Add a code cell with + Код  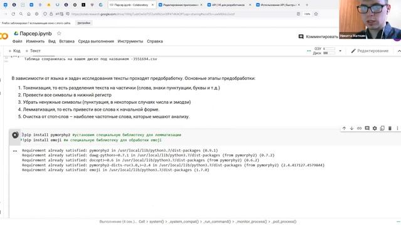tap(14, 51)
